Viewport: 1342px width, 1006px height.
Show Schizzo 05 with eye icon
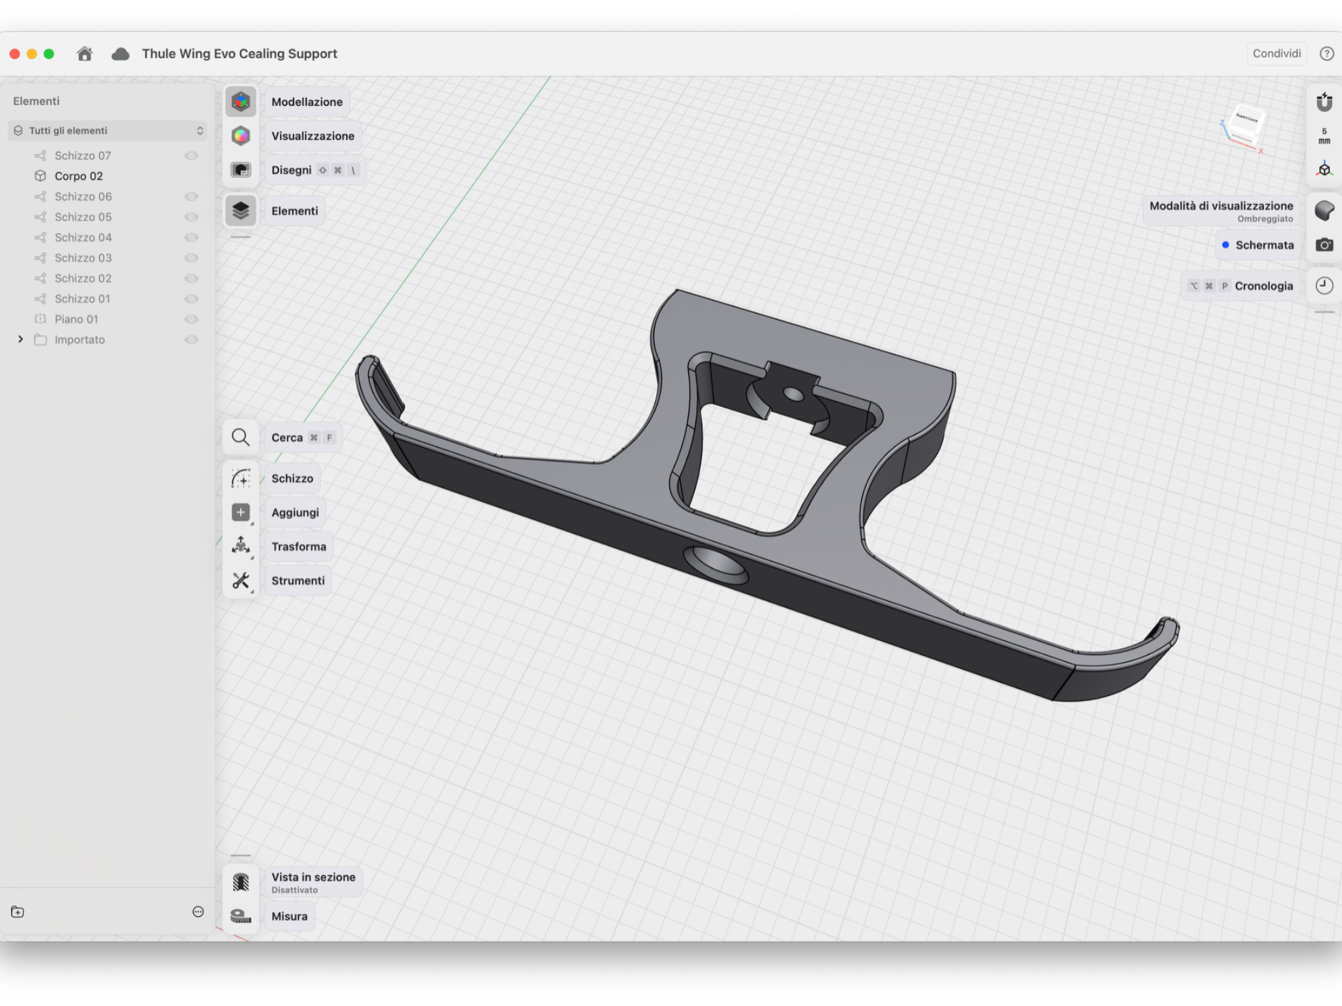click(x=191, y=216)
